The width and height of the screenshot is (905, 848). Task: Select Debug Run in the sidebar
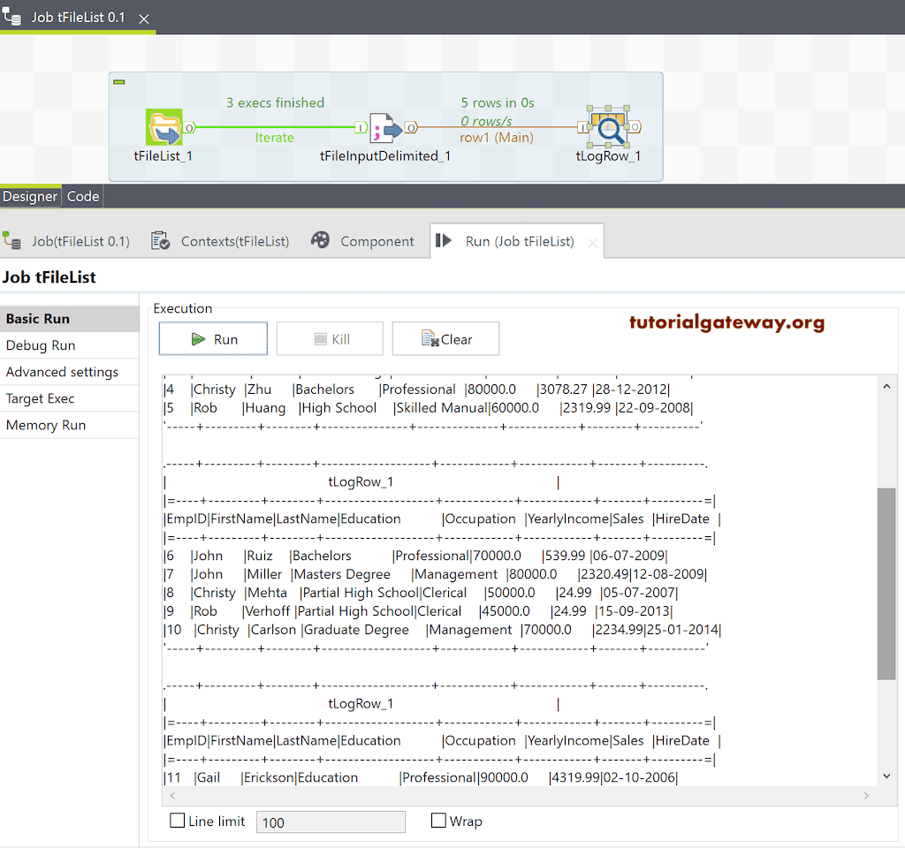(x=42, y=344)
